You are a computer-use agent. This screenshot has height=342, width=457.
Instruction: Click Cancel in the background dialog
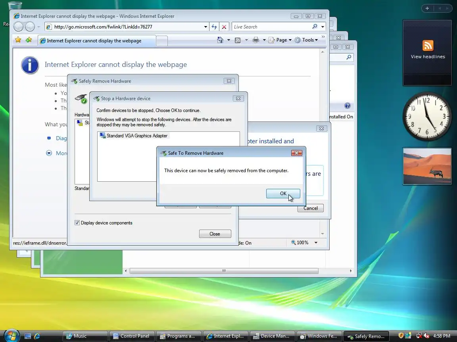[310, 208]
